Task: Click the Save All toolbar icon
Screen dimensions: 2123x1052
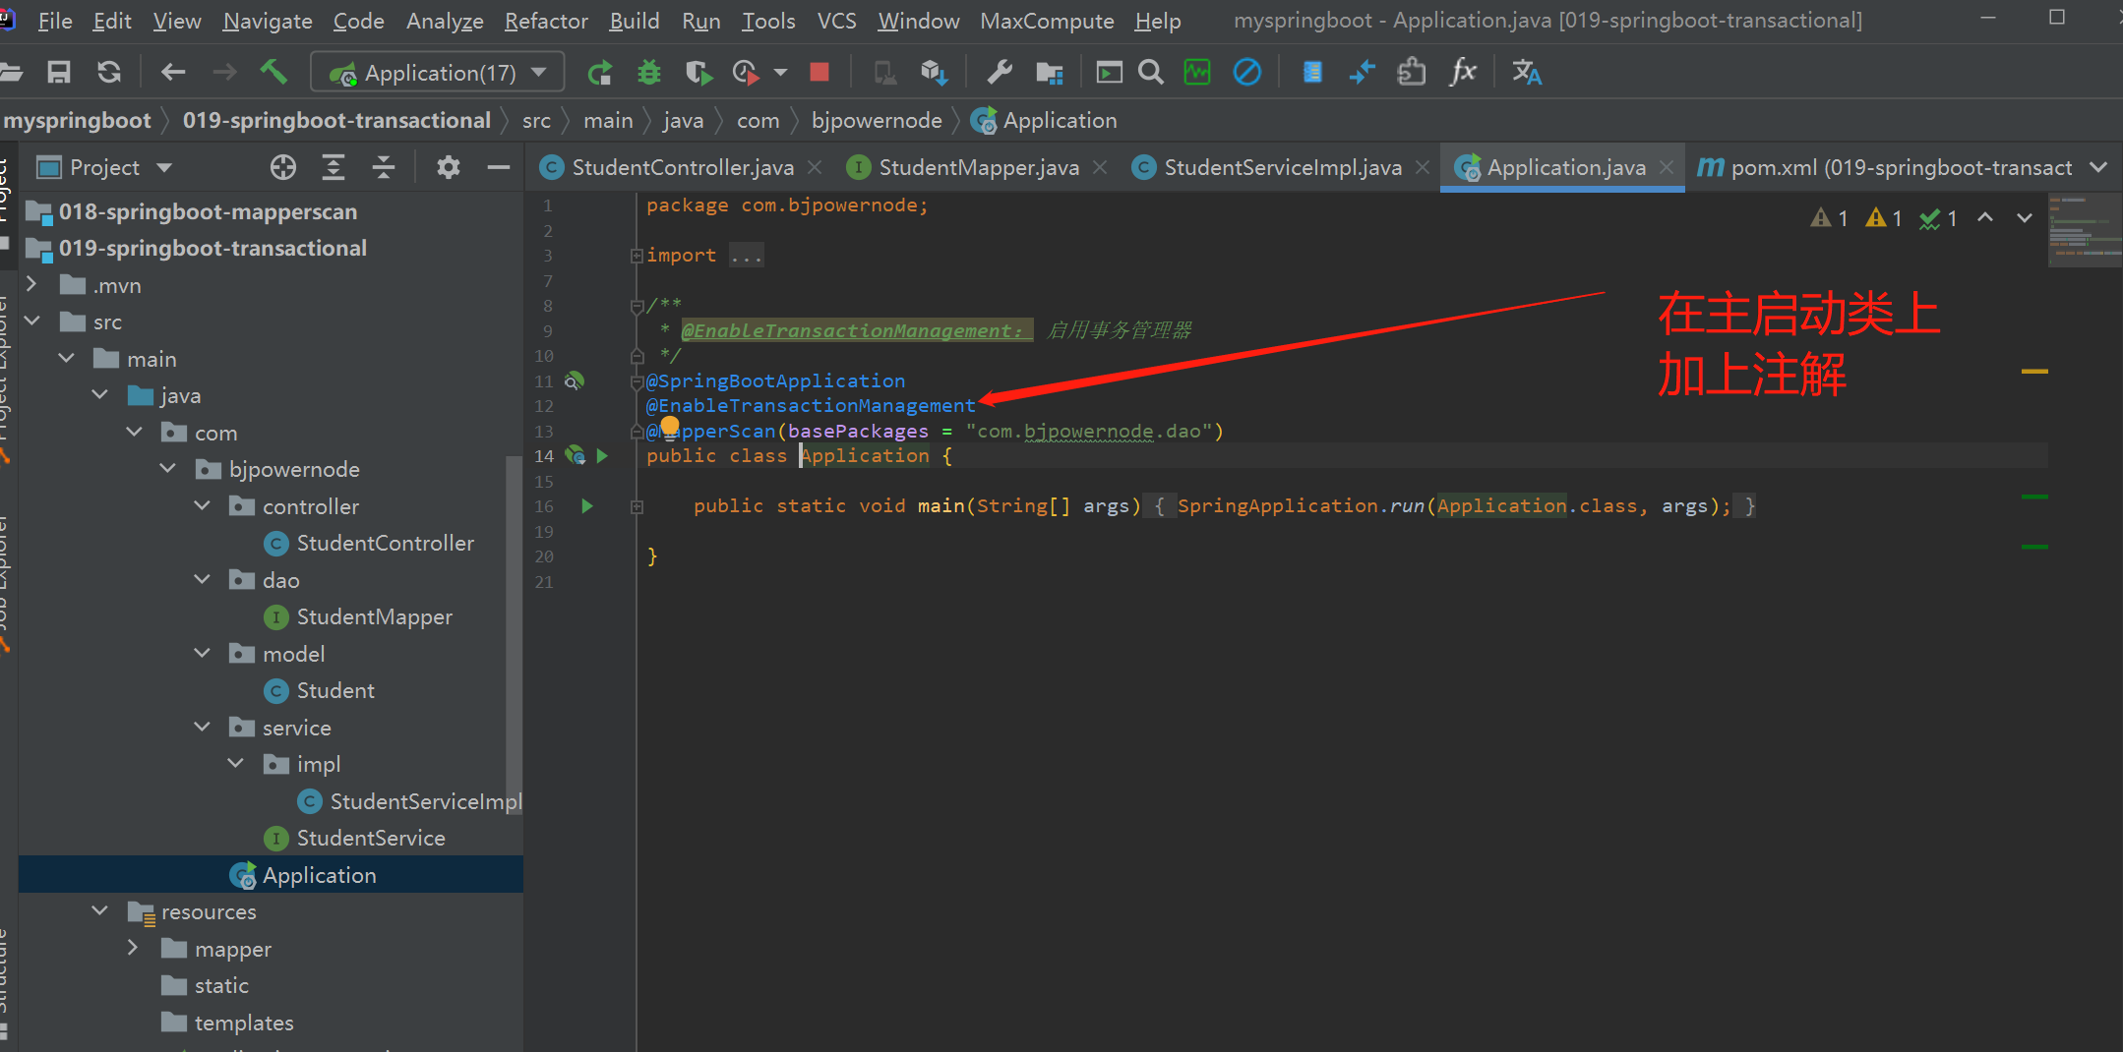Action: click(59, 72)
